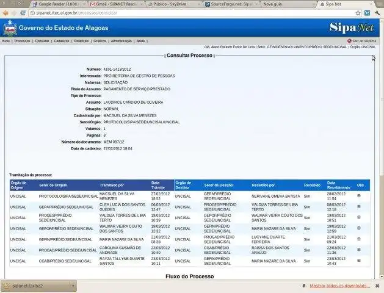Click RAISSA DOS SANTOS ARAUJO cell
Image resolution: width=384 pixels, height=293 pixels.
(270, 250)
